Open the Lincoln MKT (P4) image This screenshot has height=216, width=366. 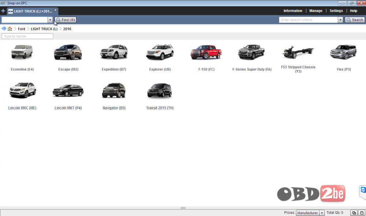[x=68, y=90]
